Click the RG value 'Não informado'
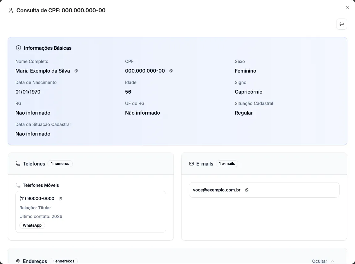 (x=33, y=113)
